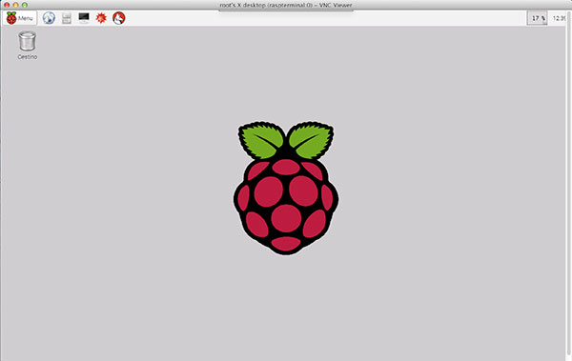
Task: Launch the web browser globe icon
Action: (49, 18)
